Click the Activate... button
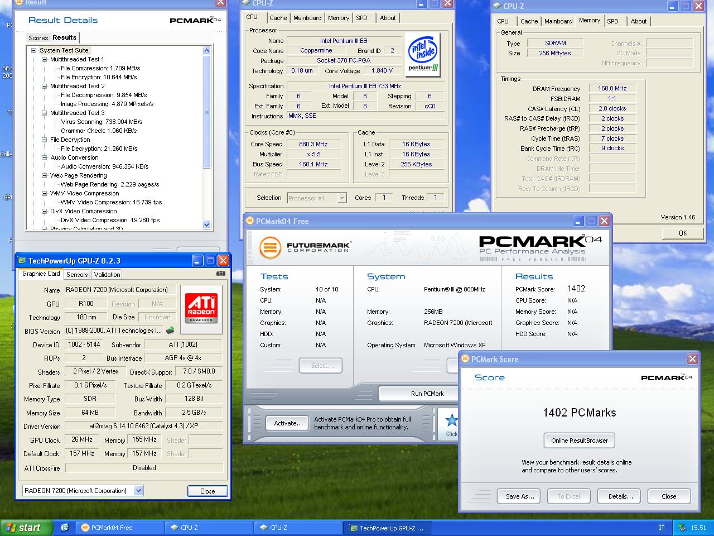Image resolution: width=714 pixels, height=536 pixels. point(288,423)
